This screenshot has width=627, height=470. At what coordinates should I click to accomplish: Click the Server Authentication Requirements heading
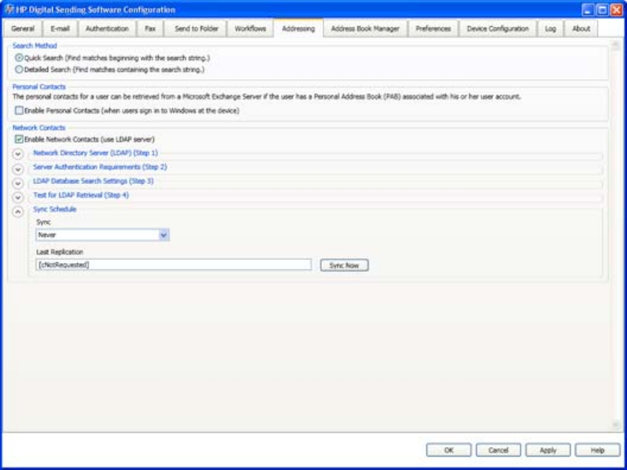100,167
